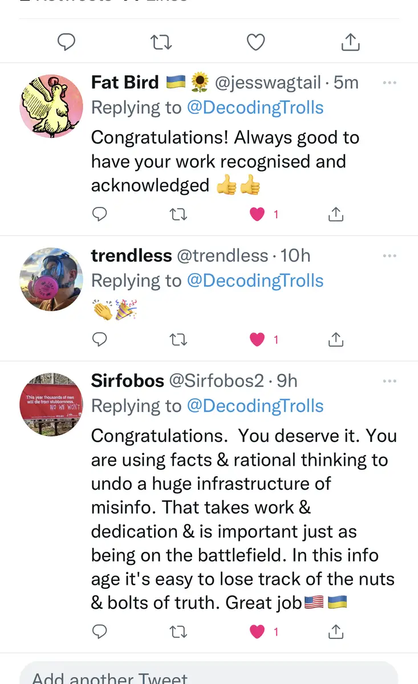Viewport: 418px width, 684px height.
Task: Share the main tweet
Action: tap(350, 42)
